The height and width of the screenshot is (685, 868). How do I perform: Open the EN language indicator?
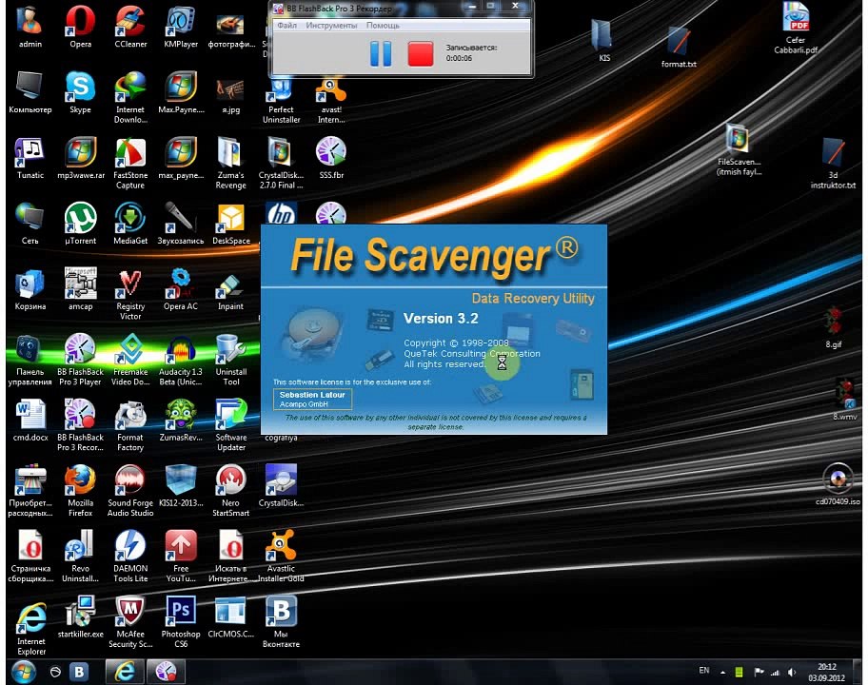[703, 671]
